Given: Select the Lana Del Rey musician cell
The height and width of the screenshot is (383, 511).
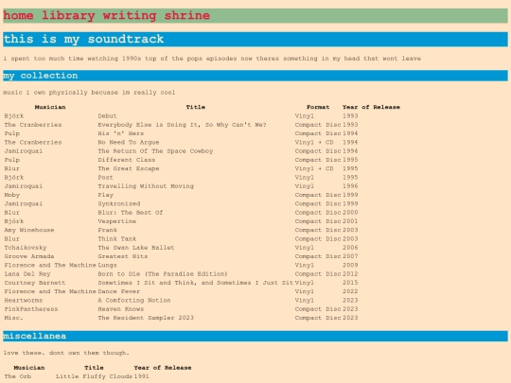Looking at the screenshot, I should (x=27, y=274).
